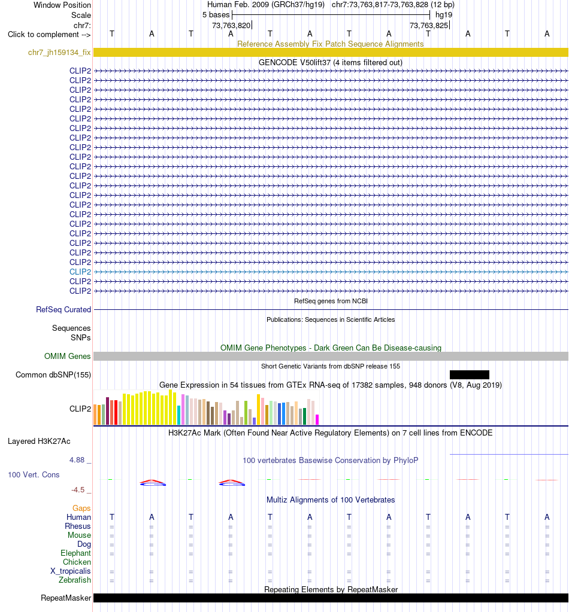
Task: Click the yellow chr7_jh159134_fix alignment bar
Action: point(331,52)
